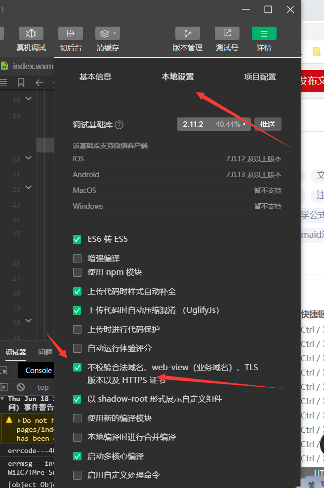Click the outline list icon in editor toolbar
Viewport: 324px width, 488px height.
pos(3,82)
